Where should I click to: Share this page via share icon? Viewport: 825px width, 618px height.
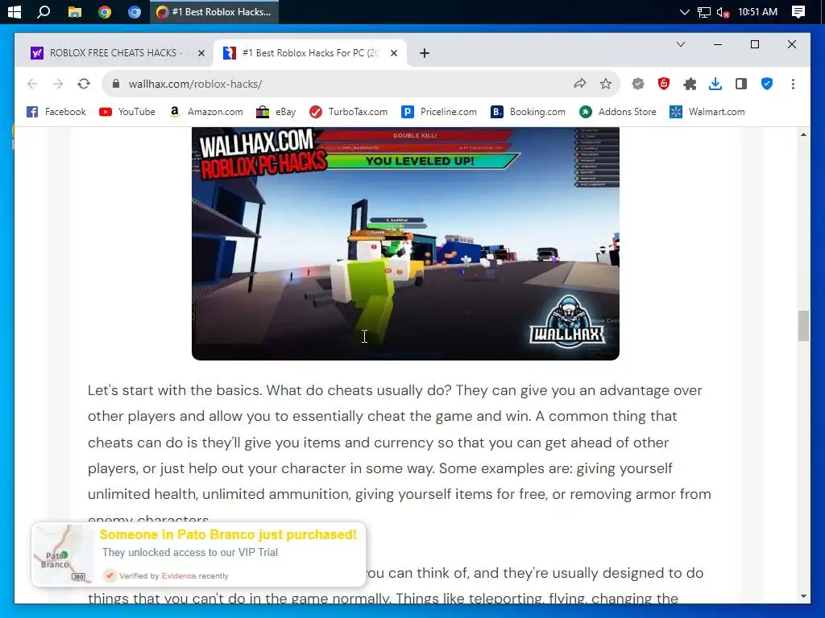coord(580,84)
